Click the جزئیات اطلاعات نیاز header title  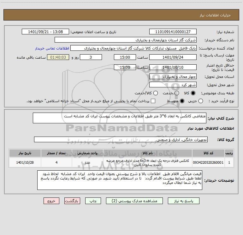pyautogui.click(x=215, y=15)
